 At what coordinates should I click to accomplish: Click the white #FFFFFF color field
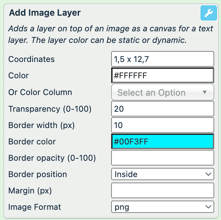coord(163,76)
